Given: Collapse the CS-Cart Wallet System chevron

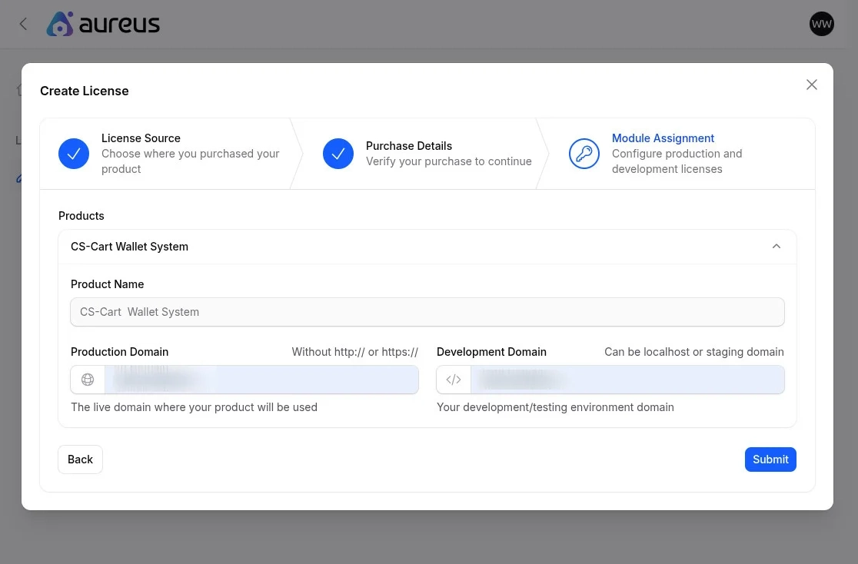Looking at the screenshot, I should pyautogui.click(x=776, y=247).
